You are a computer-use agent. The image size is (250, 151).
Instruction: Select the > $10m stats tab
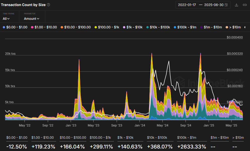click(238, 138)
